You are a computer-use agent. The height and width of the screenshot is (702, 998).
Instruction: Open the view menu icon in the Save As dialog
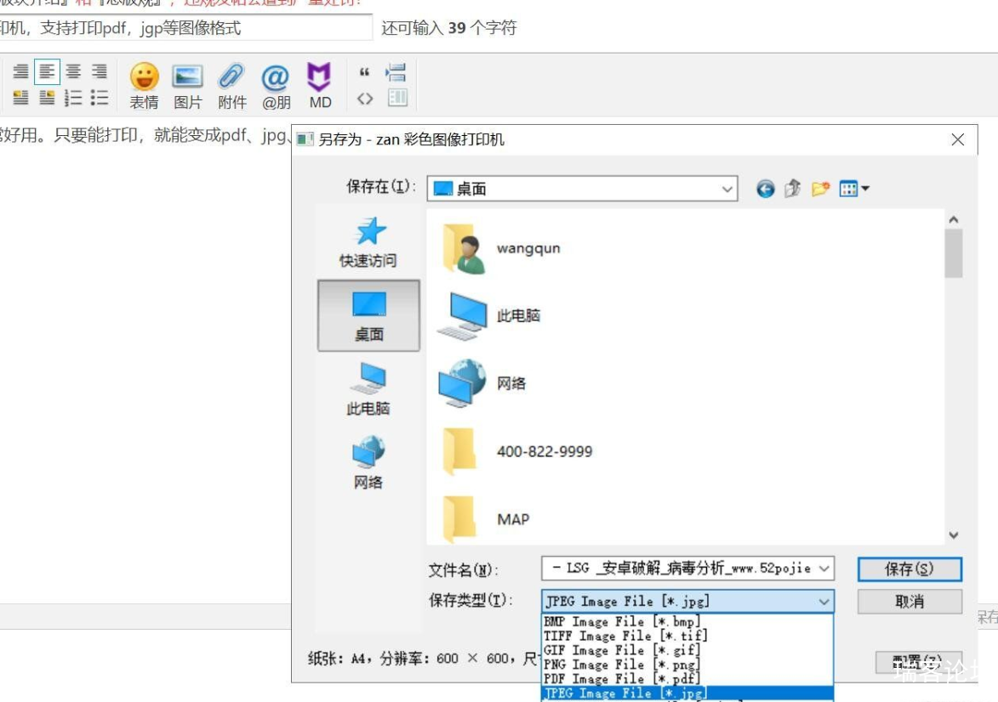[x=854, y=189]
